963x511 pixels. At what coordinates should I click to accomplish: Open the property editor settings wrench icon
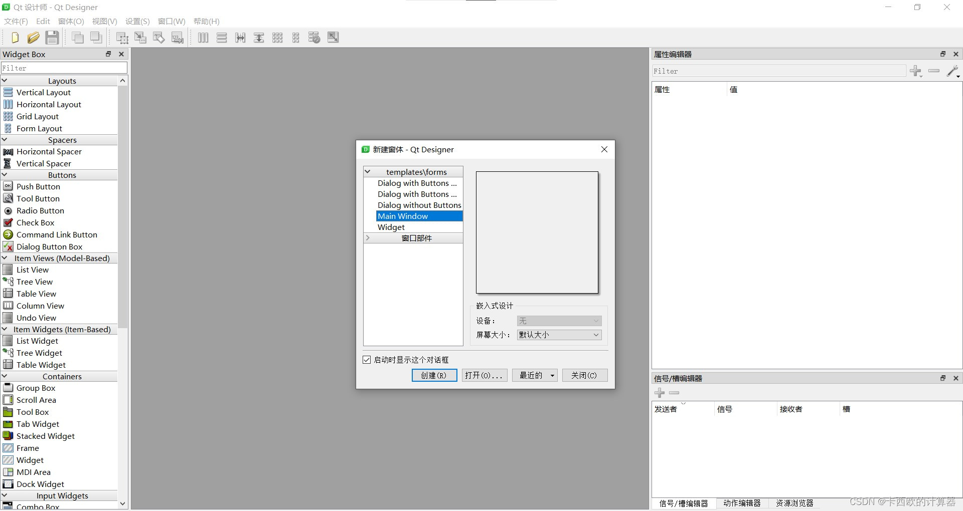click(952, 71)
